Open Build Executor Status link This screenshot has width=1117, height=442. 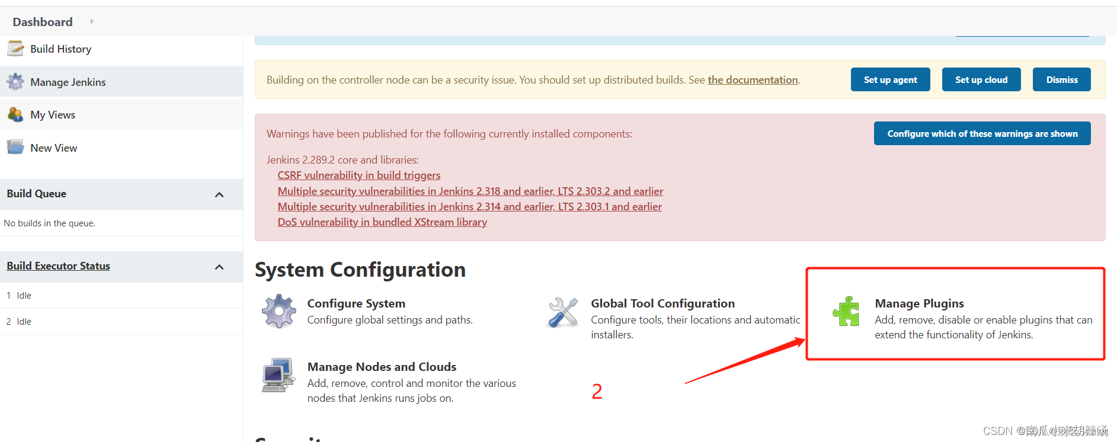(58, 266)
